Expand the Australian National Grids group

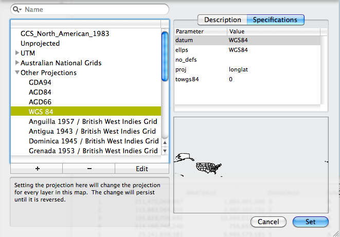(17, 63)
